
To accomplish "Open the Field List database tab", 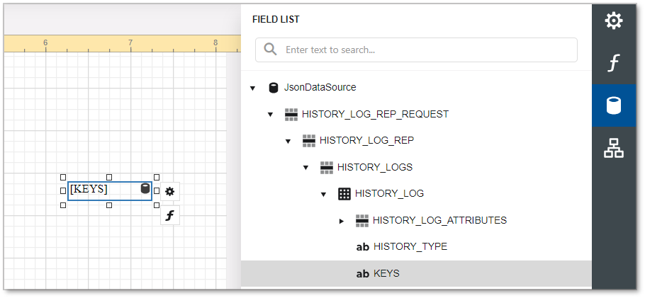I will [x=613, y=106].
